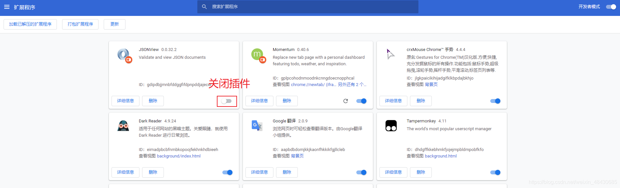Viewport: 620px width, 188px height.
Task: Select Dark Reader ID eimadpbcbfnmbkopoojfekhnkhdbieeh
Action: [x=182, y=150]
